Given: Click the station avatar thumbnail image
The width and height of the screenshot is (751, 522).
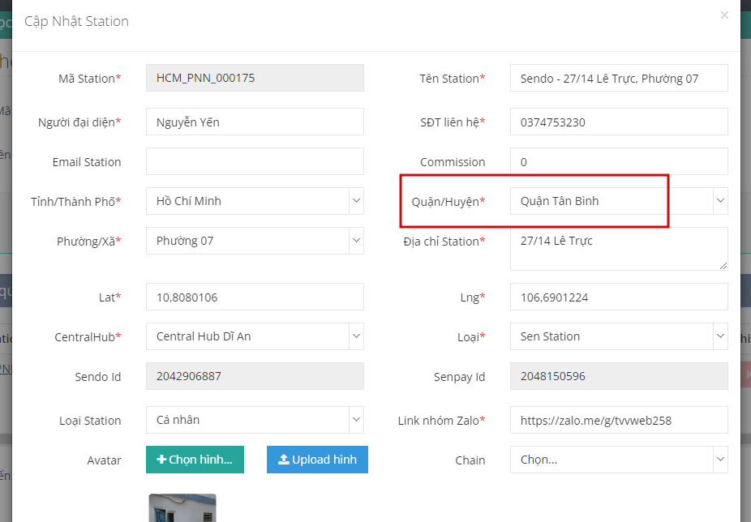Looking at the screenshot, I should pos(182,508).
